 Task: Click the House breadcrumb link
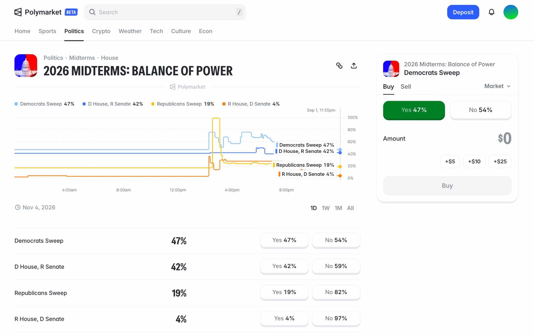110,58
